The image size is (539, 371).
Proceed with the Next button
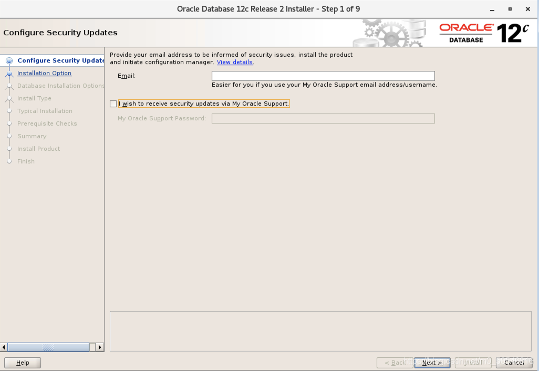tap(432, 363)
